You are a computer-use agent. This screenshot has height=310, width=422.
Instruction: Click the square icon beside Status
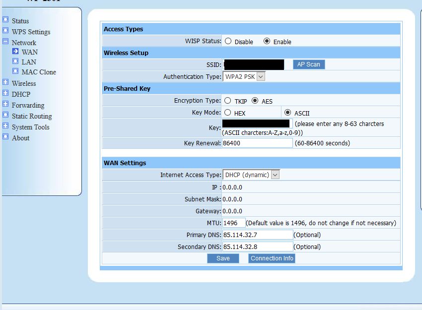[x=5, y=20]
